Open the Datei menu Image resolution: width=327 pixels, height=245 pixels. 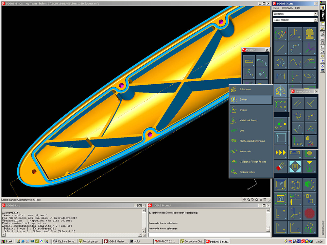click(x=276, y=8)
